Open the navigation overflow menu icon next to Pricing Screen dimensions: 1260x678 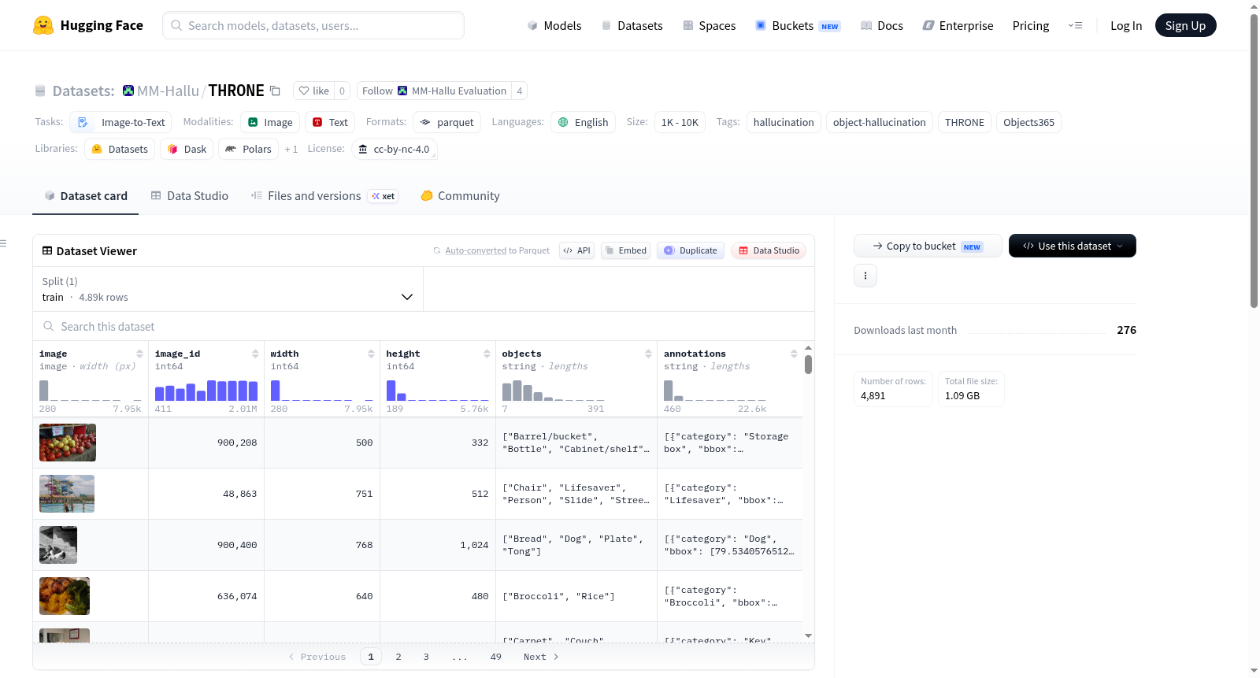1075,25
